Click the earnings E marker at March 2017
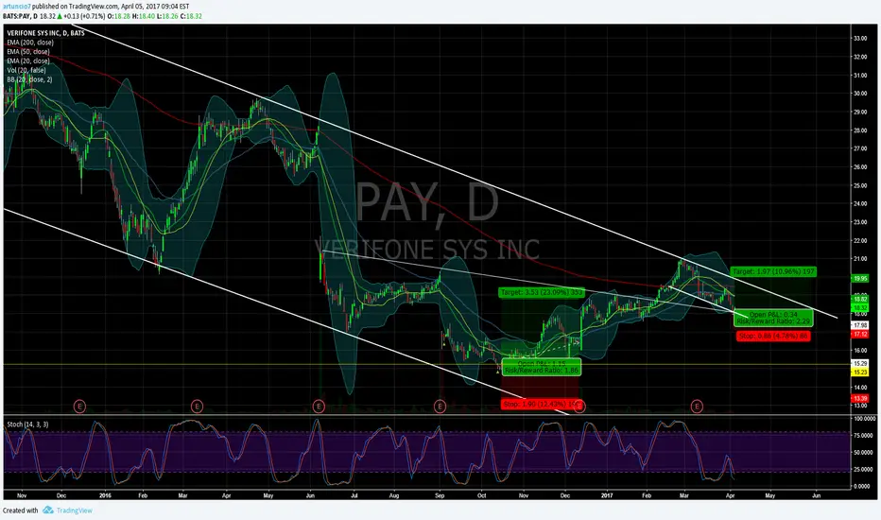 (x=697, y=406)
